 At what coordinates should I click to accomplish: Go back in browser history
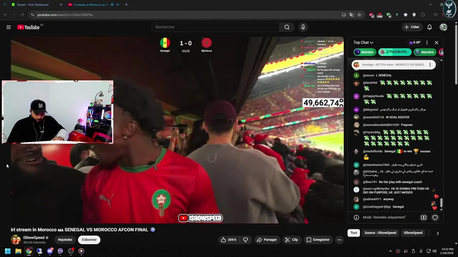click(x=5, y=15)
